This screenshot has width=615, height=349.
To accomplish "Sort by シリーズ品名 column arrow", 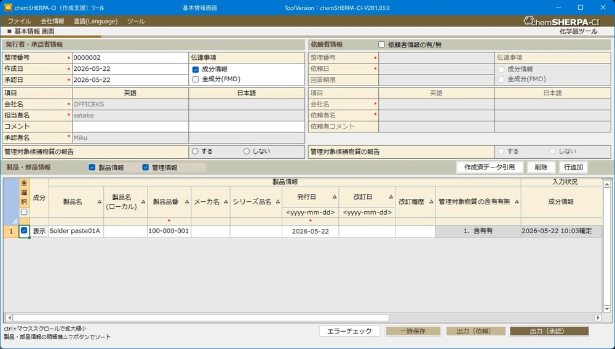I will pos(277,202).
